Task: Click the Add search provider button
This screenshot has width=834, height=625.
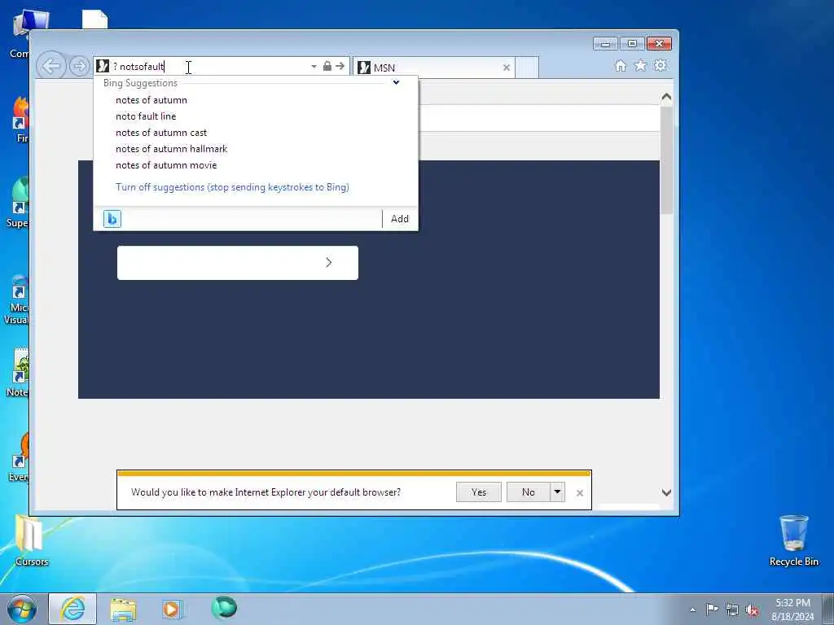Action: click(x=399, y=219)
